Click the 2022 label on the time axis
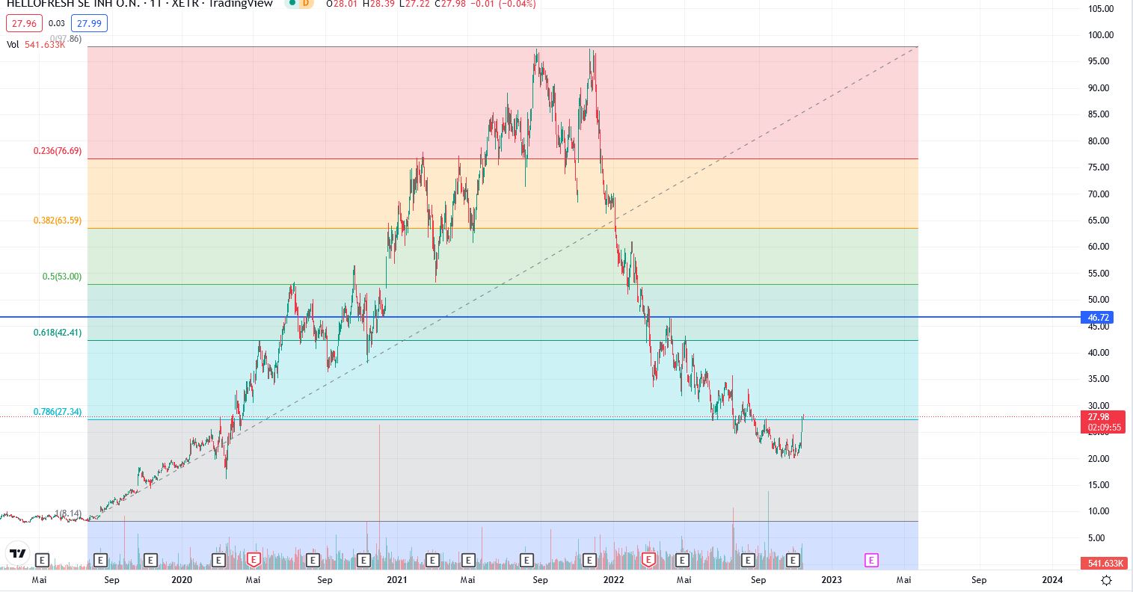This screenshot has width=1133, height=592. point(613,579)
